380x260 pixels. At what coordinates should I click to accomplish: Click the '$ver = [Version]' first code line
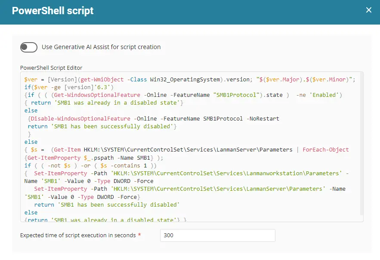click(x=190, y=80)
